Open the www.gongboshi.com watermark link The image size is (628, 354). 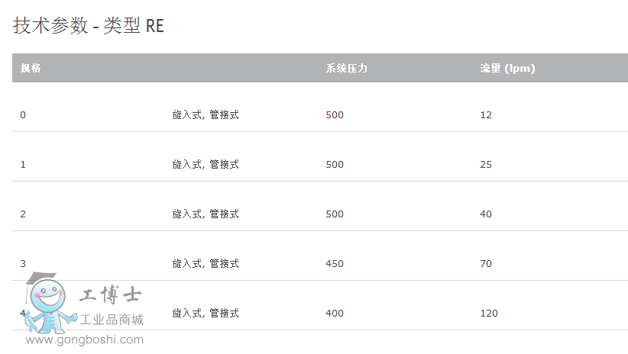(85, 340)
